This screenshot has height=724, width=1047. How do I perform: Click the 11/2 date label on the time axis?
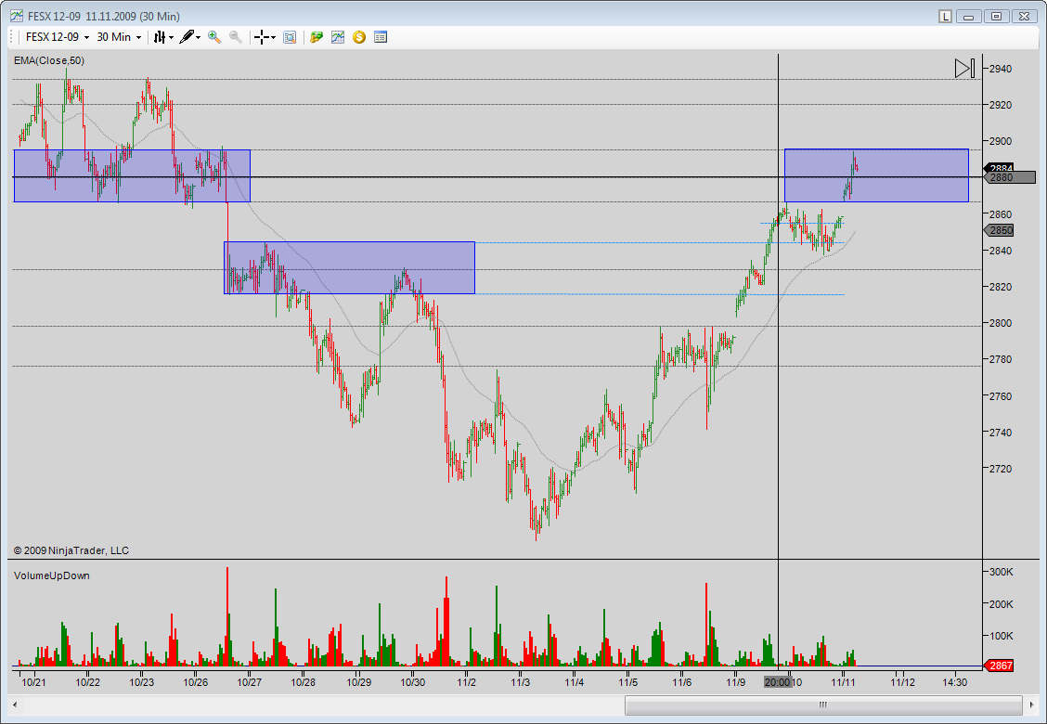(x=466, y=682)
